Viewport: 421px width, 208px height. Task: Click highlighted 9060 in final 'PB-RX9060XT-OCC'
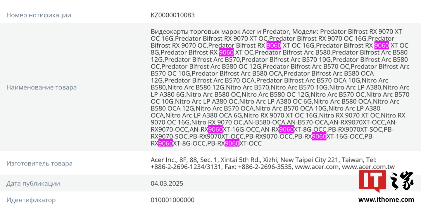point(232,143)
